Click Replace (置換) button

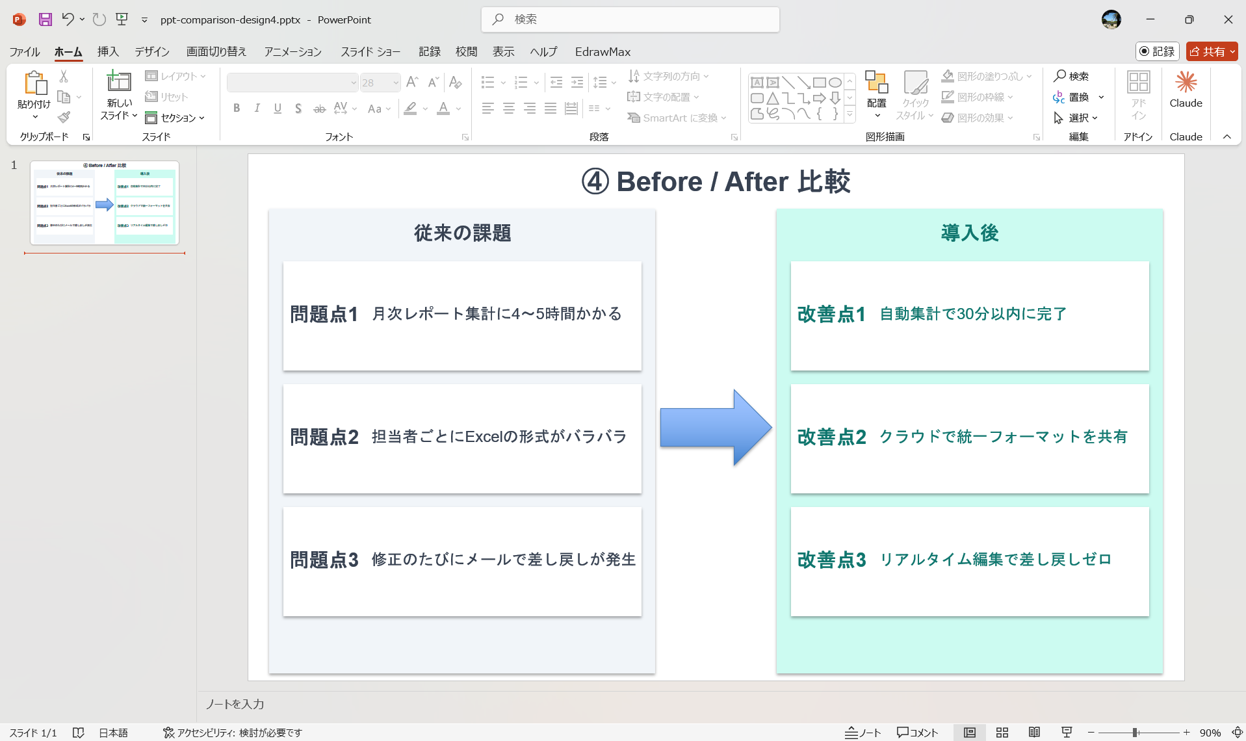tap(1072, 97)
